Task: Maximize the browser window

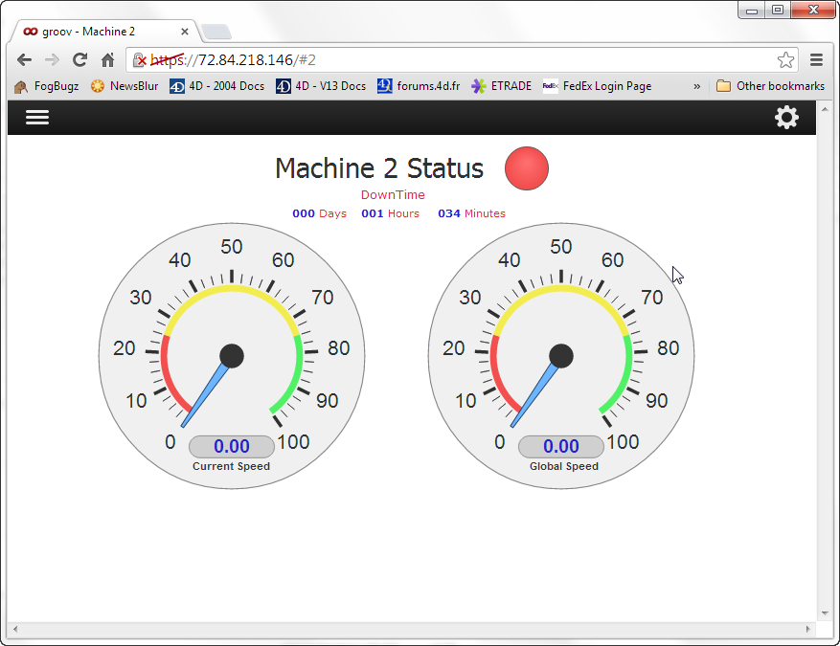Action: pyautogui.click(x=778, y=11)
